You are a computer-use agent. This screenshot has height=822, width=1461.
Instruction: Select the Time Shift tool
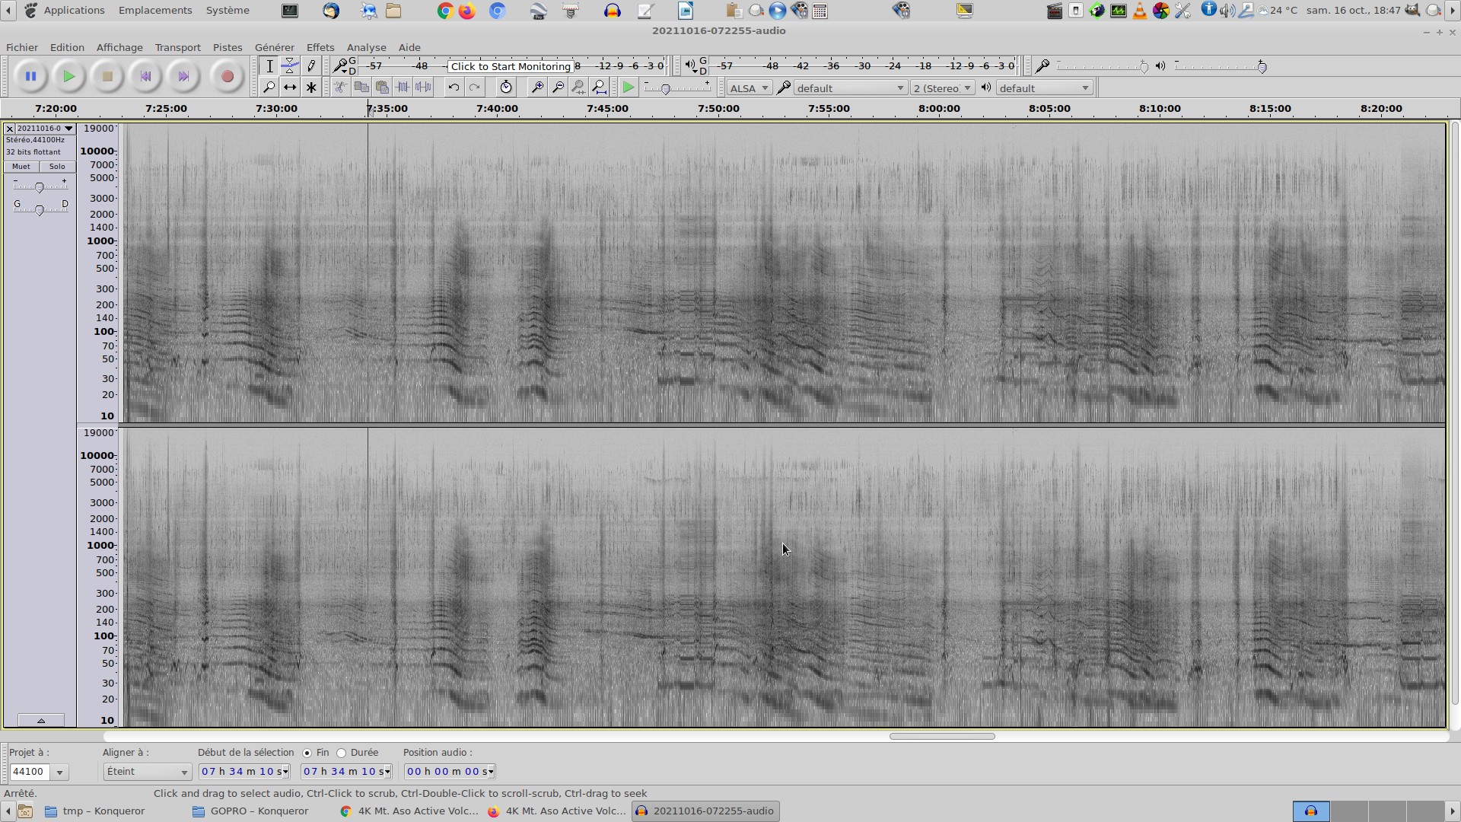(x=290, y=88)
